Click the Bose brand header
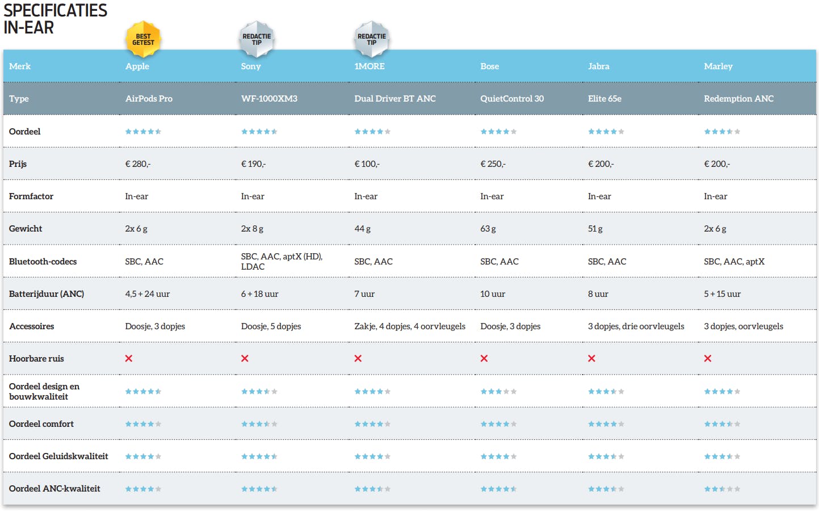819x512 pixels. coord(490,66)
